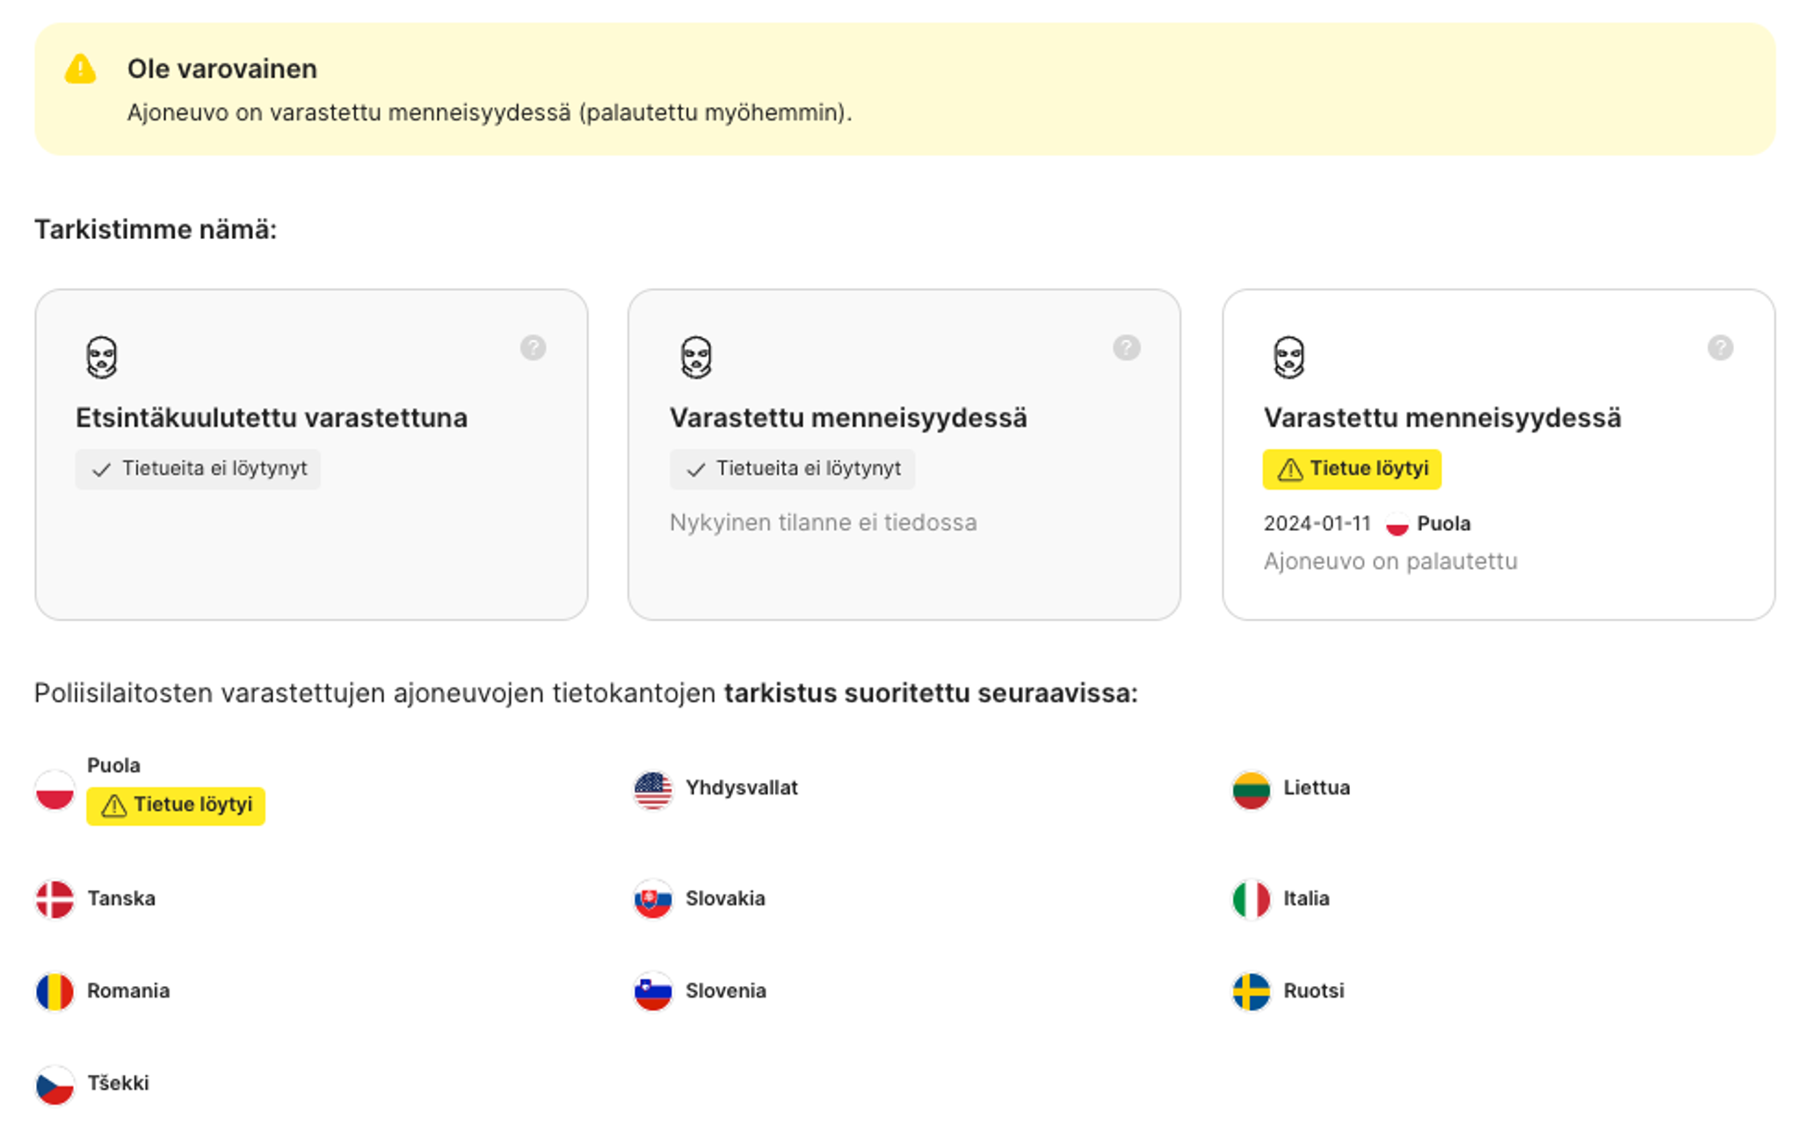The height and width of the screenshot is (1132, 1800).
Task: Click tarkistus suoritettu seuraavissa bold text
Action: [x=931, y=693]
